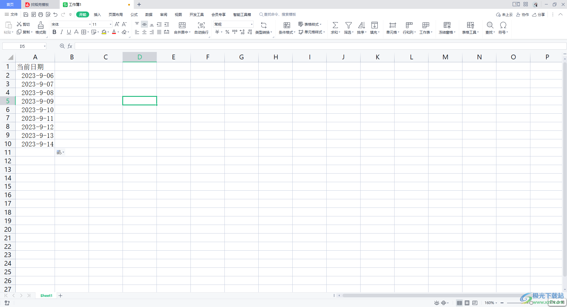
Task: Open the Developer Tools (开发工具) tab
Action: point(197,14)
